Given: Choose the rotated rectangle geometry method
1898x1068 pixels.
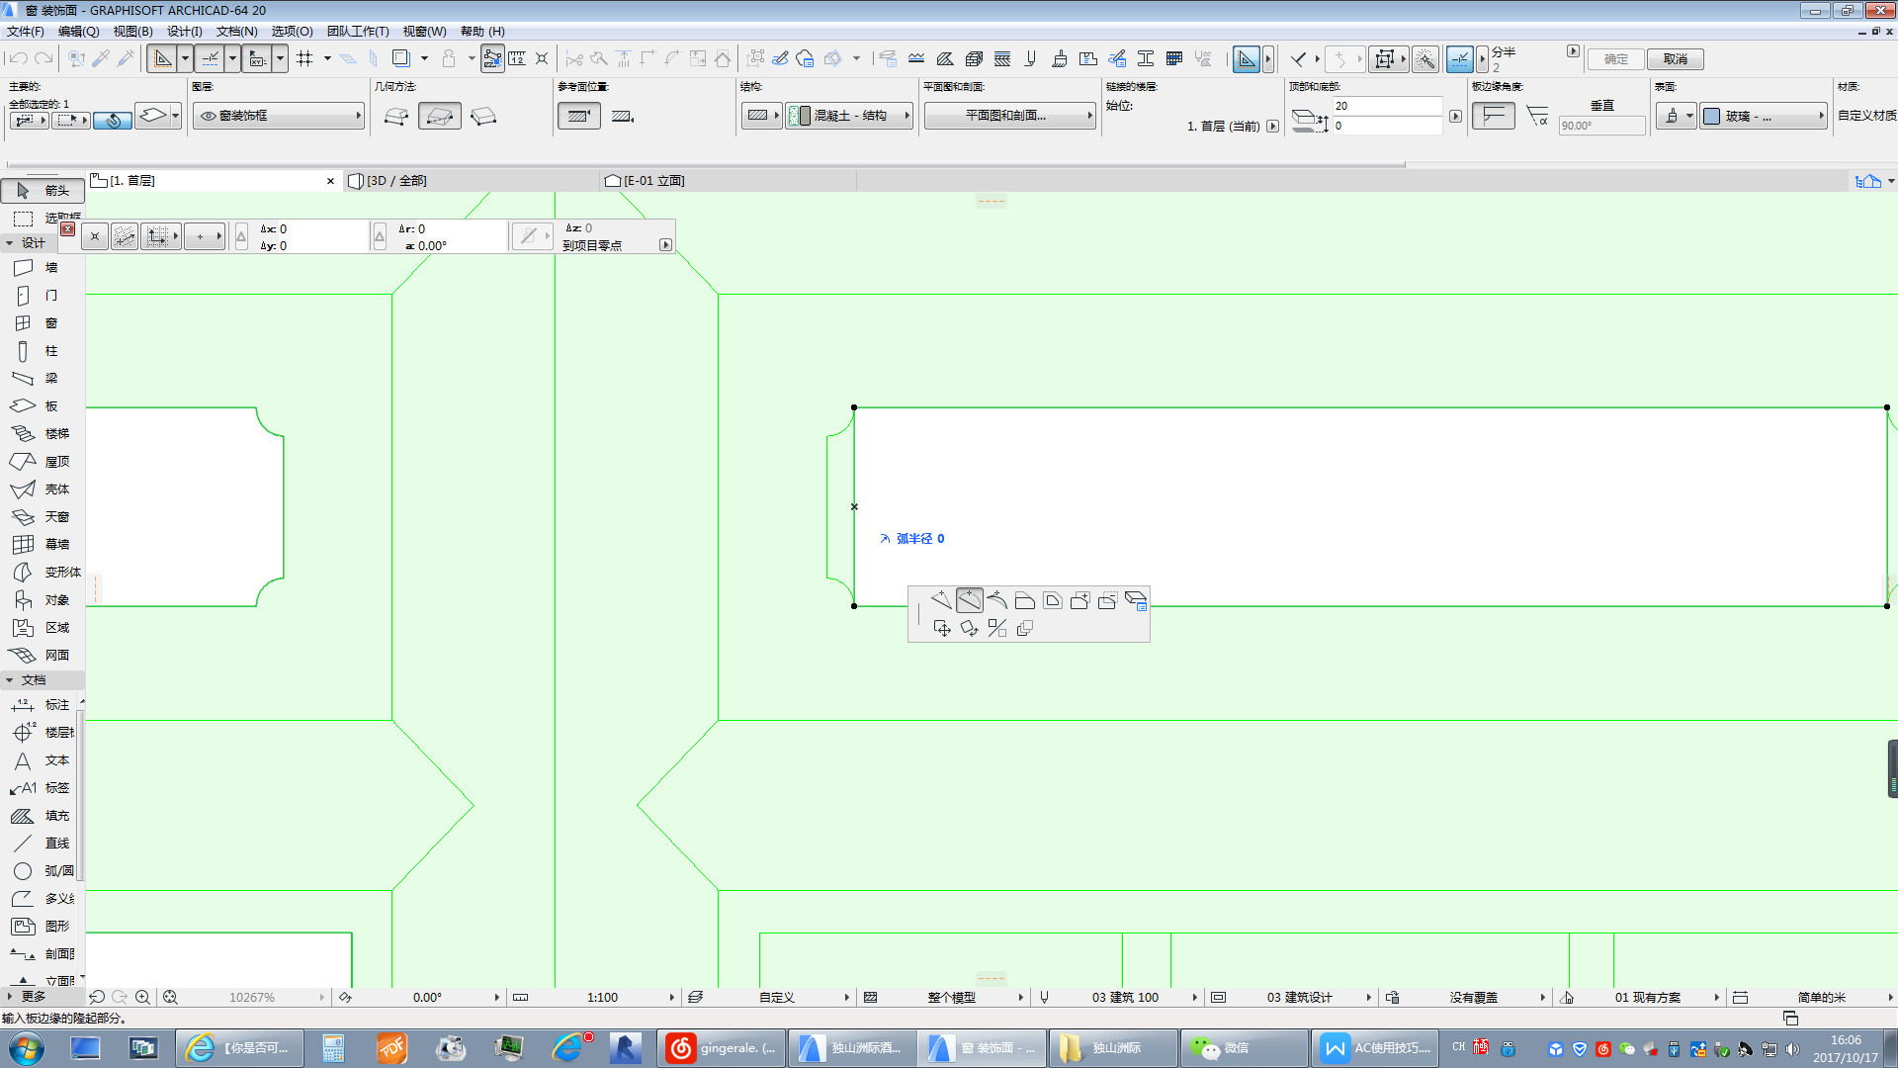Looking at the screenshot, I should click(x=483, y=117).
